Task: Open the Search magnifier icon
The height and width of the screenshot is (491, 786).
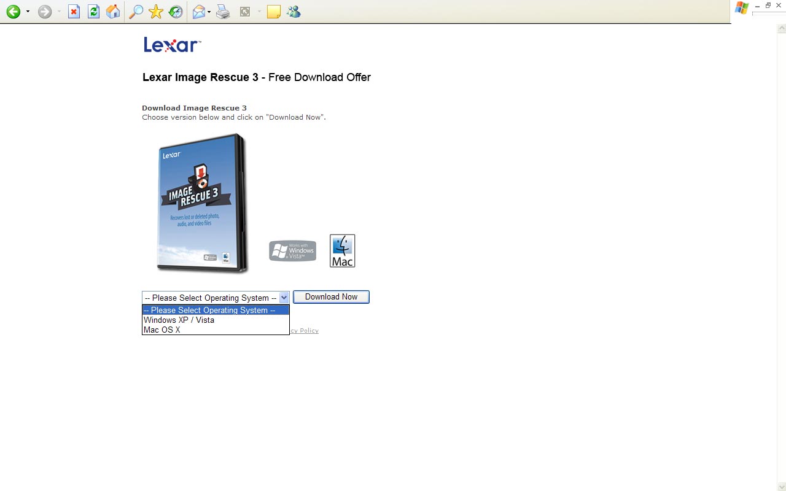Action: 136,12
